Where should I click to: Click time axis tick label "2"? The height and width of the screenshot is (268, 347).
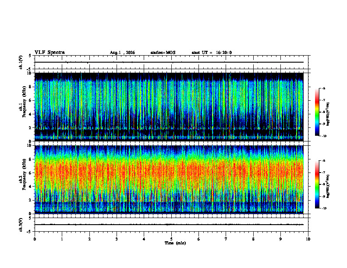click(89, 239)
